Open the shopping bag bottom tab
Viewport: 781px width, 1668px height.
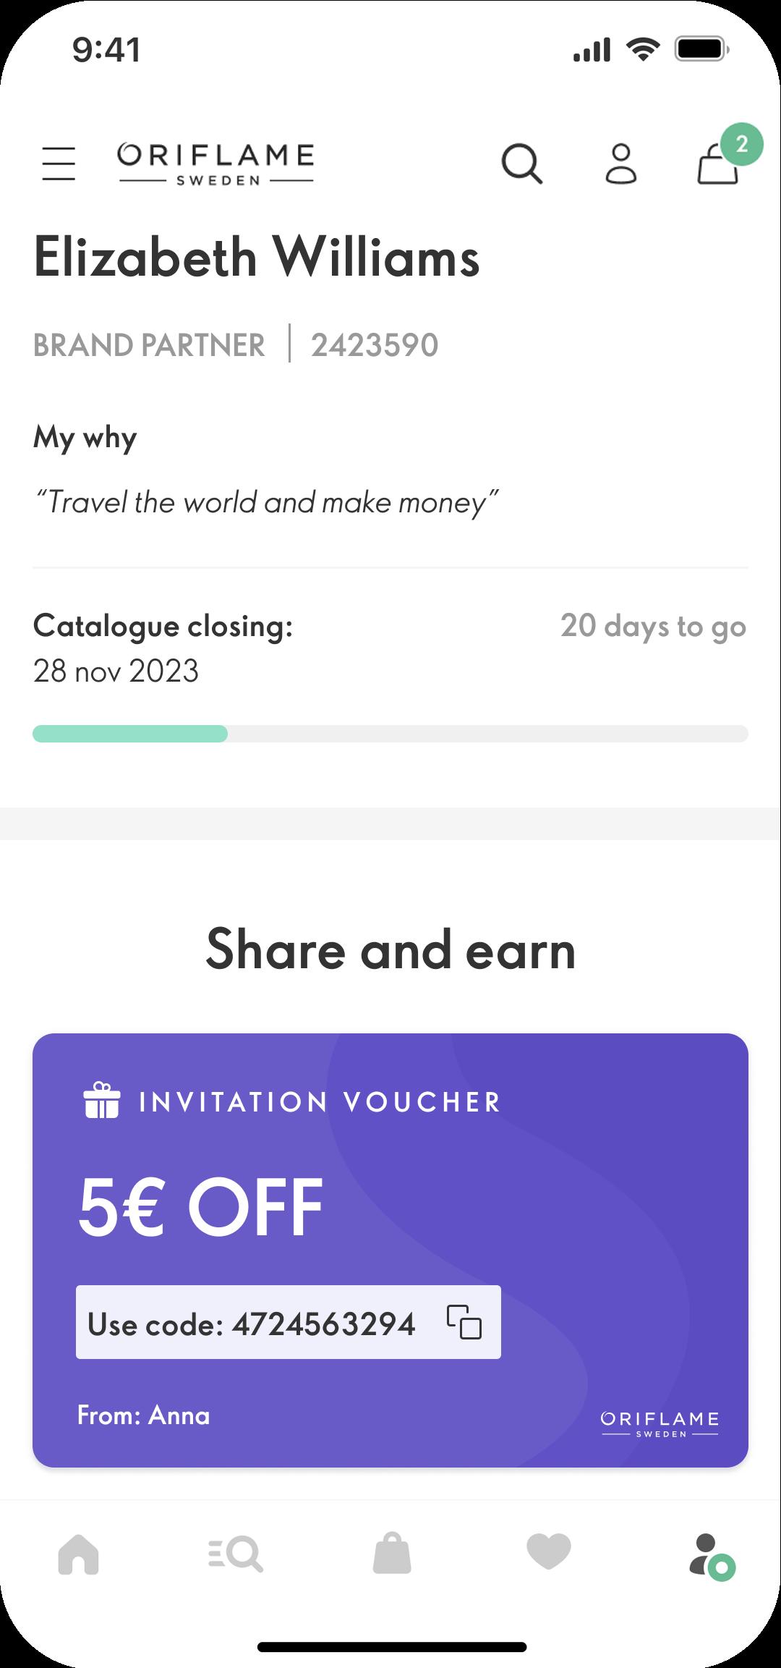coord(392,1552)
